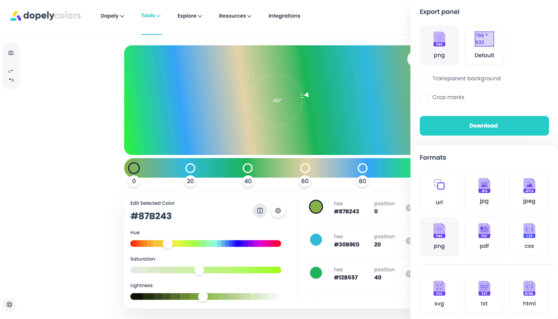Click the camera screenshot icon in left sidebar
Viewport: 558px width, 319px height.
point(11,53)
